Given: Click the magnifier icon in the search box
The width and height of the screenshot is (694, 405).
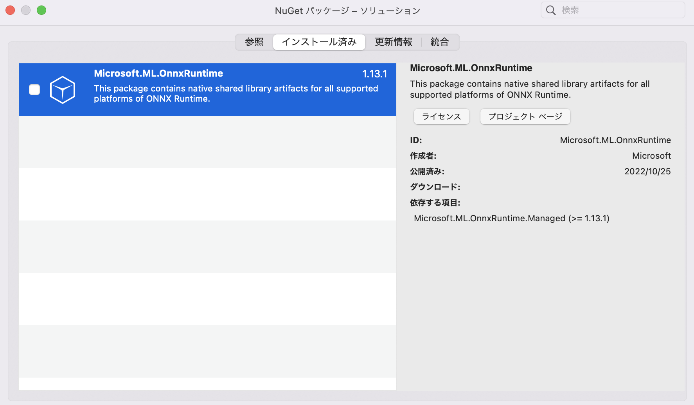Looking at the screenshot, I should (551, 10).
